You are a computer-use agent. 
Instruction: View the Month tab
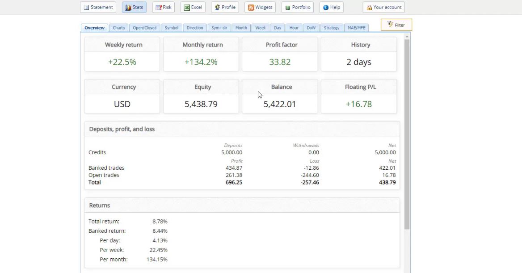(241, 28)
